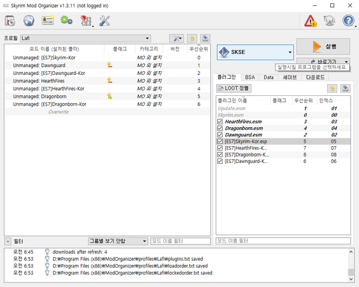Collapse the filter panel toggle button

(x=8, y=241)
